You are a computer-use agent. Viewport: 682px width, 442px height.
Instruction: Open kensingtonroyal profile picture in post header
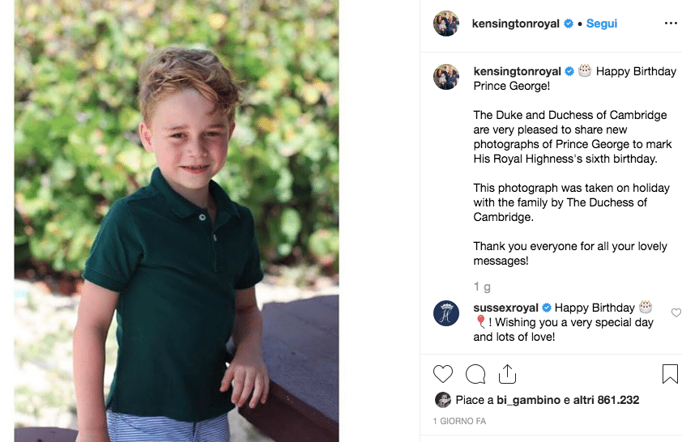pos(446,23)
